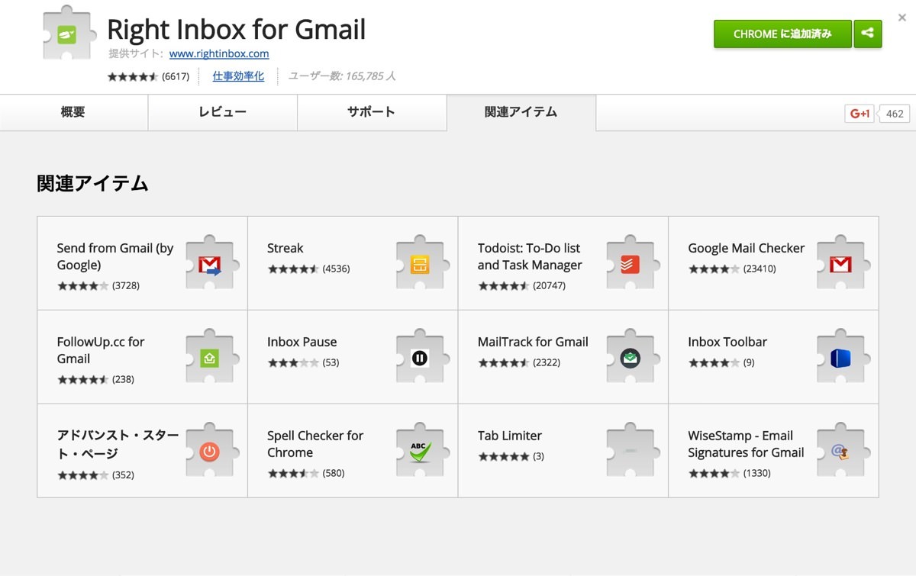Image resolution: width=916 pixels, height=576 pixels.
Task: Switch to the レビュー tab
Action: (222, 112)
